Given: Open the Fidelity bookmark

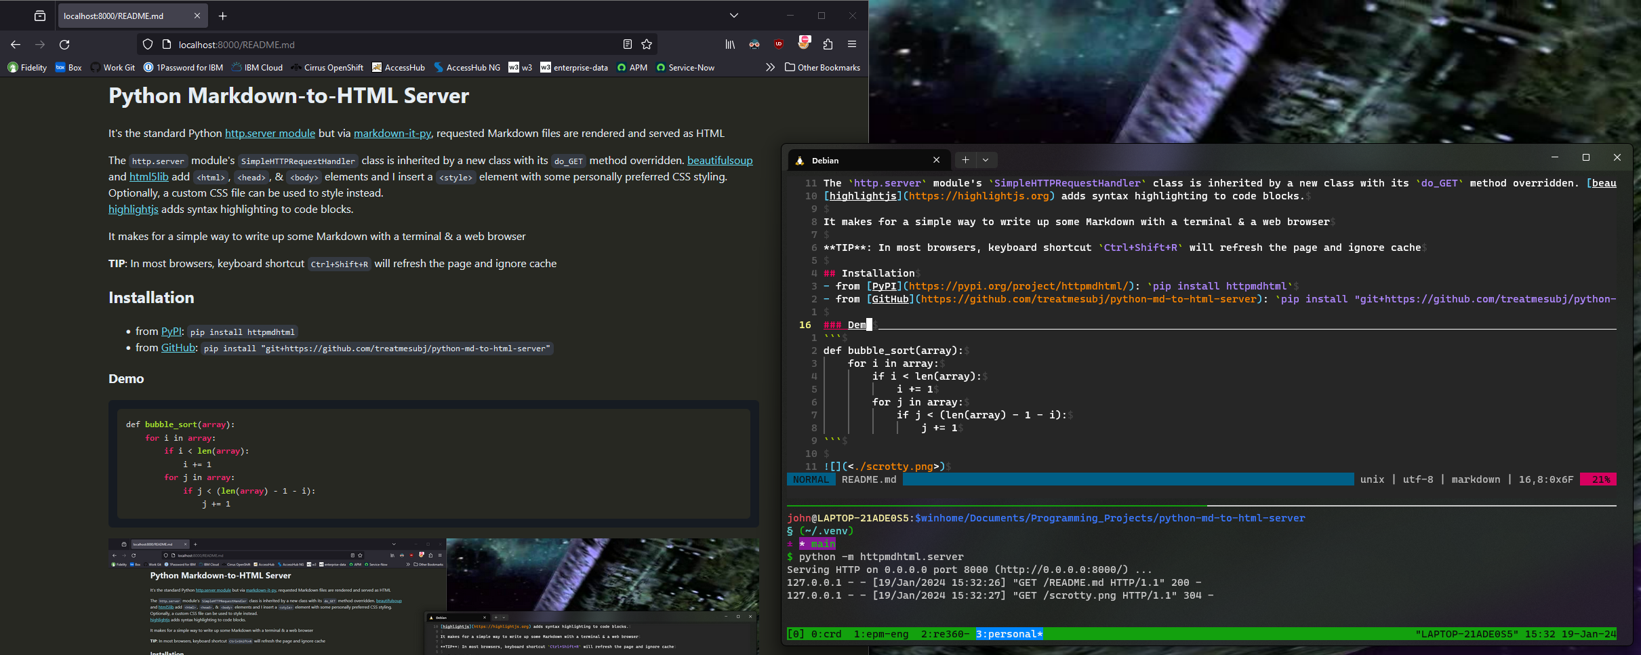Looking at the screenshot, I should click(x=27, y=68).
